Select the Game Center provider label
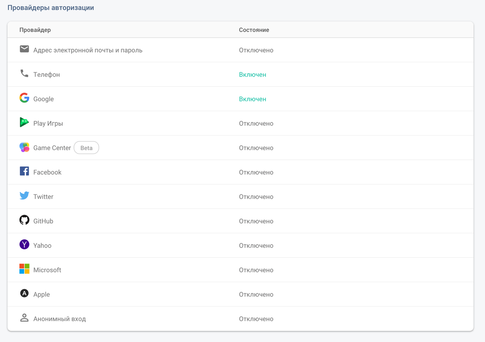485x342 pixels. pyautogui.click(x=52, y=148)
